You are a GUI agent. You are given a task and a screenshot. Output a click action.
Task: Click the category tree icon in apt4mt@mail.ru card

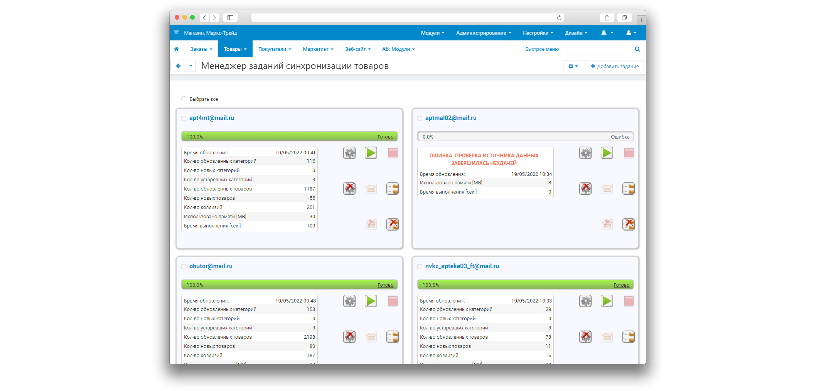pos(393,188)
